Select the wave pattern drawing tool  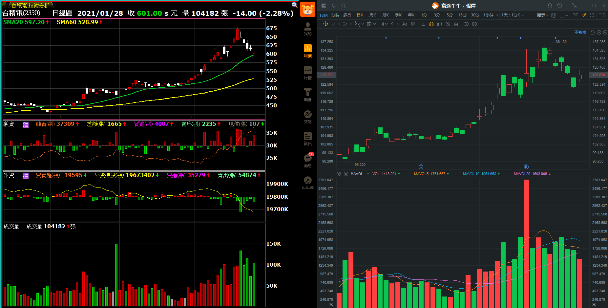(357, 24)
